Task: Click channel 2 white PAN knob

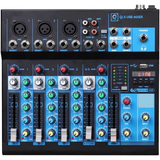Action: point(38,82)
